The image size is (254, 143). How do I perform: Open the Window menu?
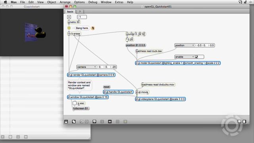pyautogui.click(x=106, y=2)
